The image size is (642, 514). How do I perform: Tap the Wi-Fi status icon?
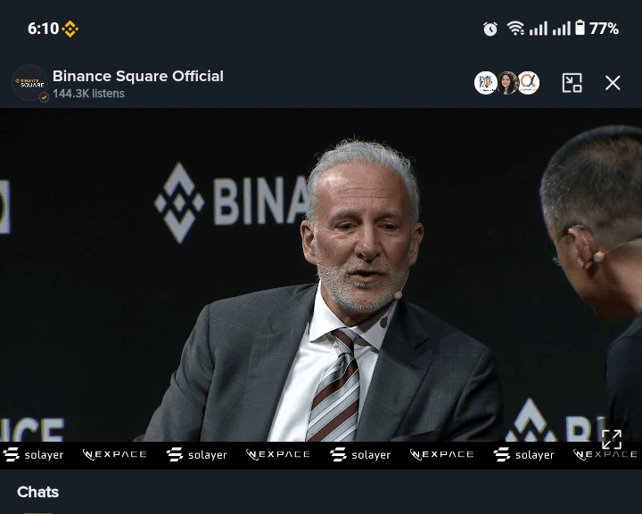click(x=515, y=29)
